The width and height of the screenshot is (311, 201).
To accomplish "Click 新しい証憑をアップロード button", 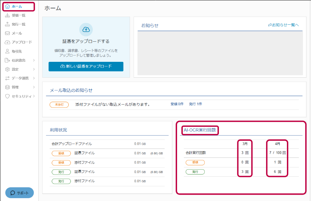I will [x=86, y=66].
